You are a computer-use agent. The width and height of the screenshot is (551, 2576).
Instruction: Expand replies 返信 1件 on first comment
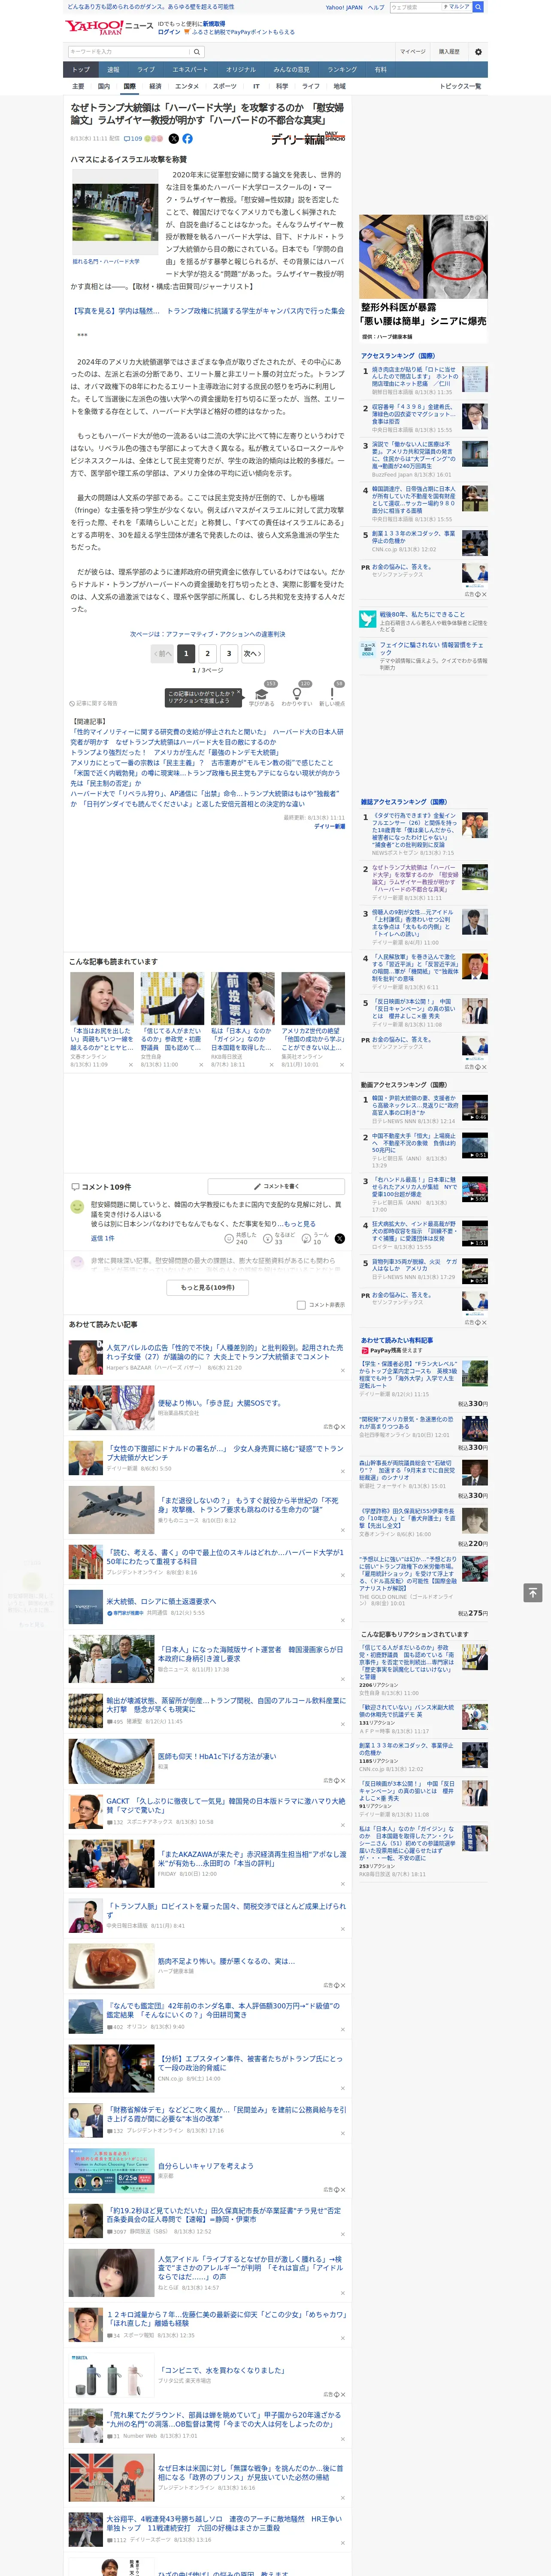(x=103, y=1238)
